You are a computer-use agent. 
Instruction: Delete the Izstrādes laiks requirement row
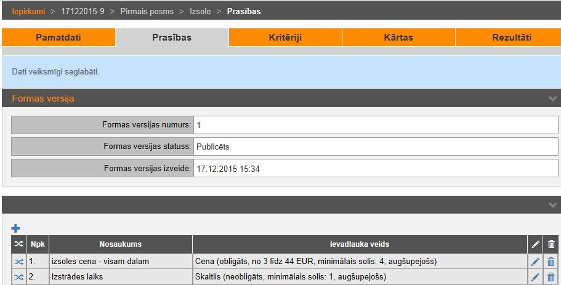[x=551, y=277]
